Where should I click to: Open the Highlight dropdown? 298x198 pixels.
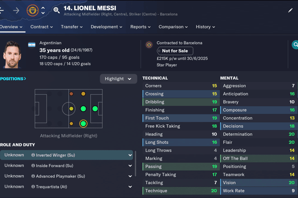(118, 79)
